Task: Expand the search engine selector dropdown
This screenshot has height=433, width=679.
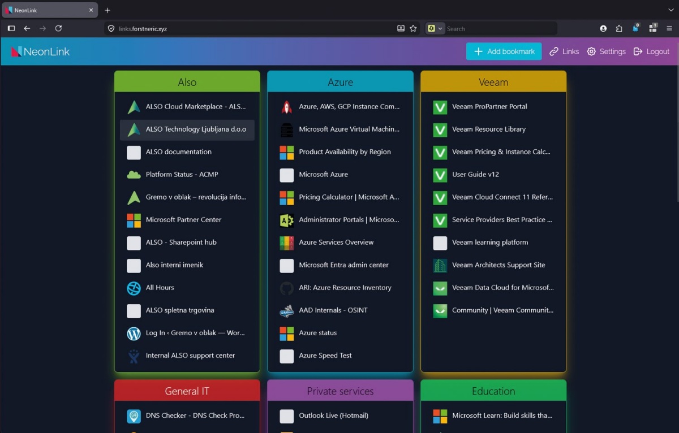Action: [435, 28]
